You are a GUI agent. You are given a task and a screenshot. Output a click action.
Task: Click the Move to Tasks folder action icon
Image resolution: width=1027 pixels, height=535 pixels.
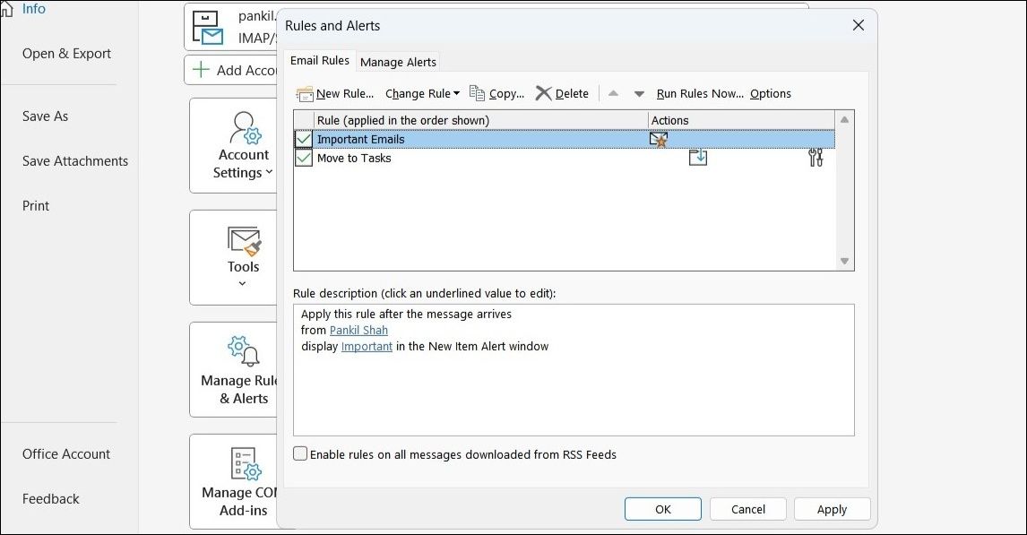click(697, 159)
